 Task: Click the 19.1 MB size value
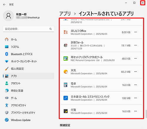pyautogui.click(x=126, y=45)
